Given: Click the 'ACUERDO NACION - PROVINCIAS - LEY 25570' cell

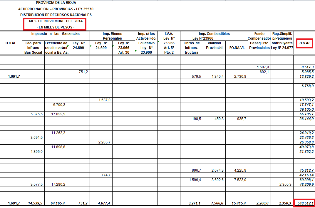Looking at the screenshot, I should tap(56, 9).
